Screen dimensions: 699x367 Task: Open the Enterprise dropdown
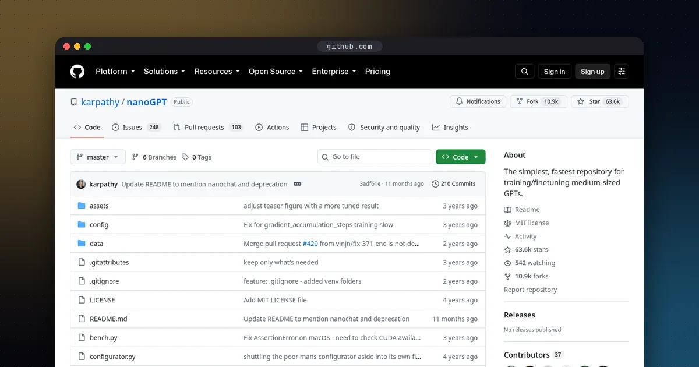pyautogui.click(x=334, y=72)
